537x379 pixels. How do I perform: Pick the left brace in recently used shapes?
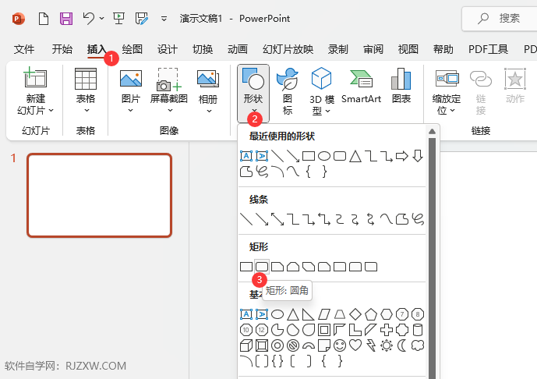pyautogui.click(x=308, y=172)
